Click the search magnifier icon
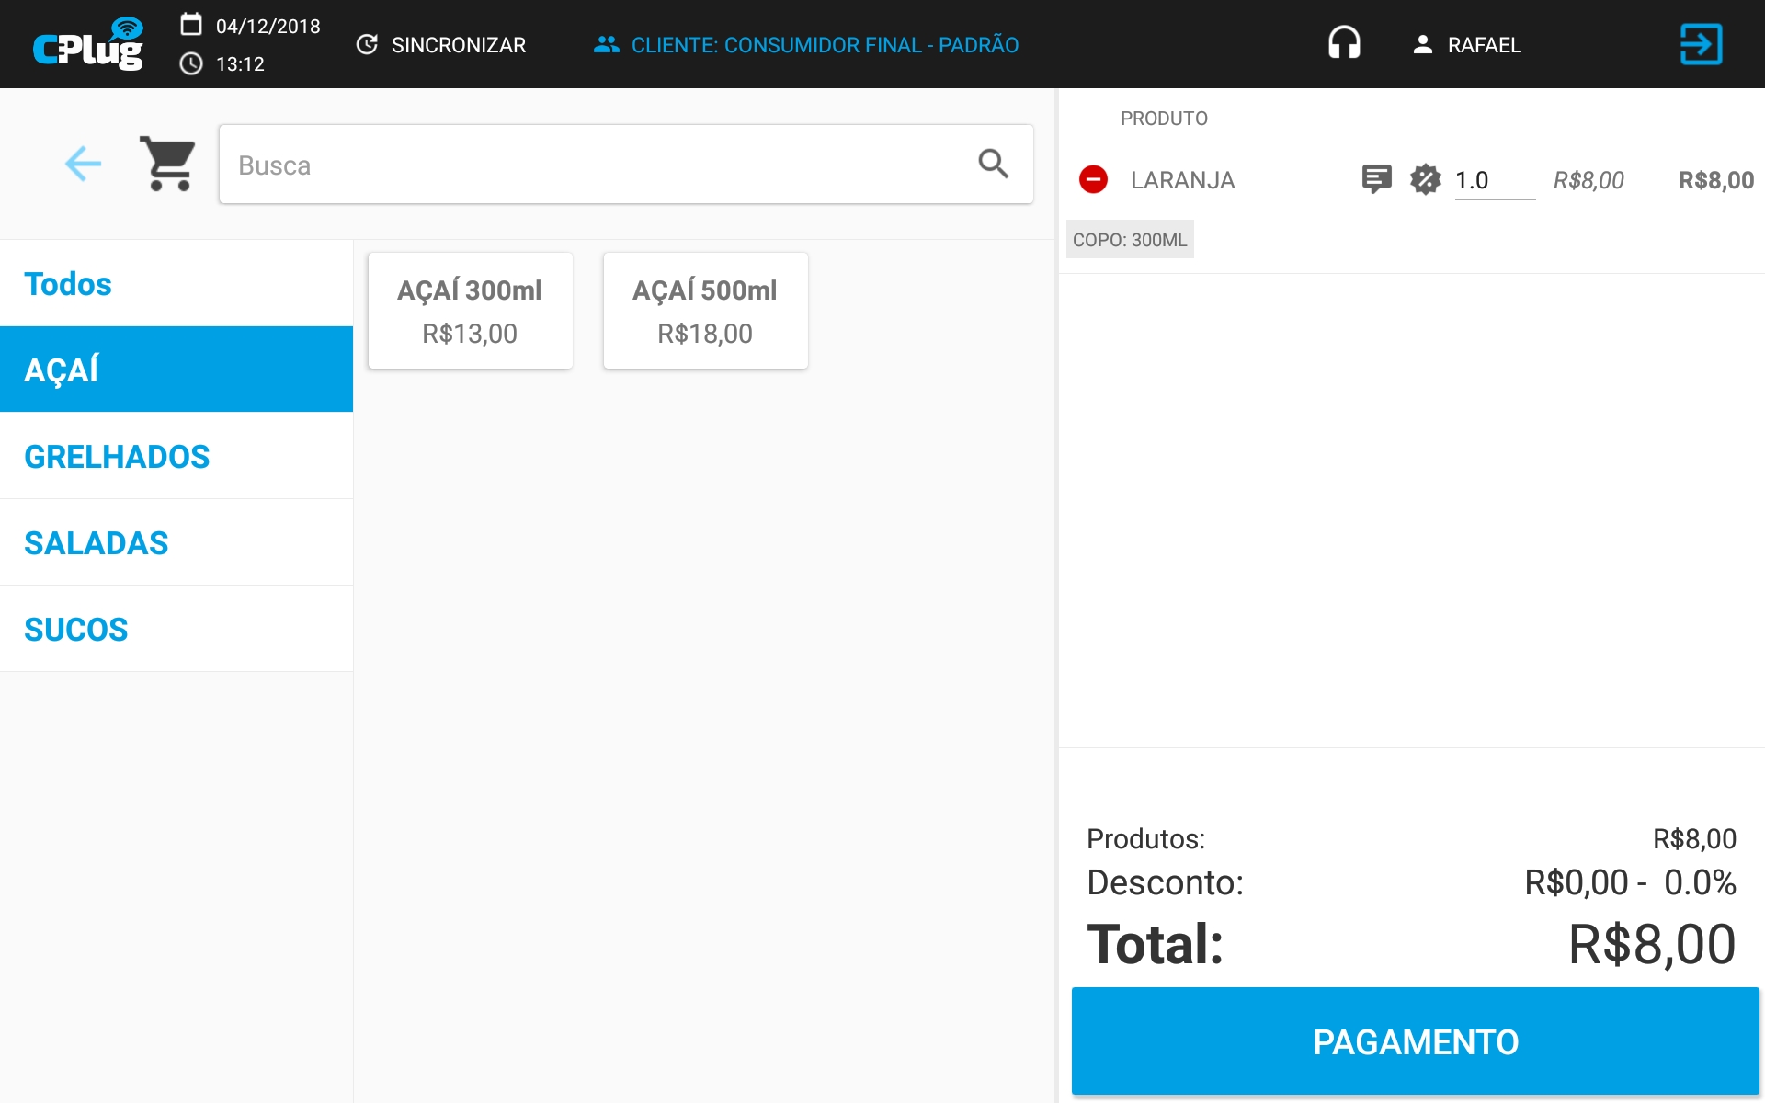The height and width of the screenshot is (1103, 1765). (994, 164)
